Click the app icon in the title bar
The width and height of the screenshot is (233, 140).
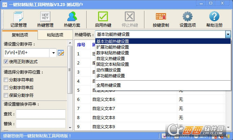5,5
